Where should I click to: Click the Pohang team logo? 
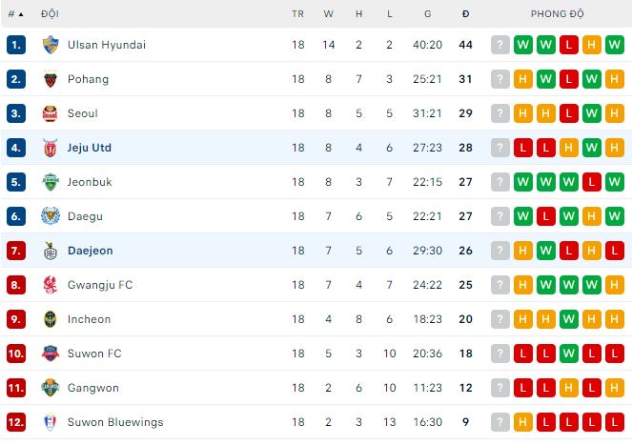(51, 79)
